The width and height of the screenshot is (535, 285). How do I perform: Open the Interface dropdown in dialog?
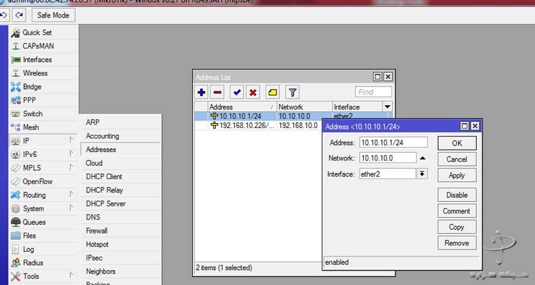[422, 174]
